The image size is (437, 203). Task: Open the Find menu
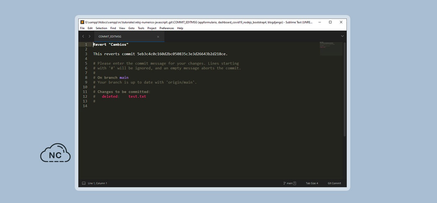(113, 28)
